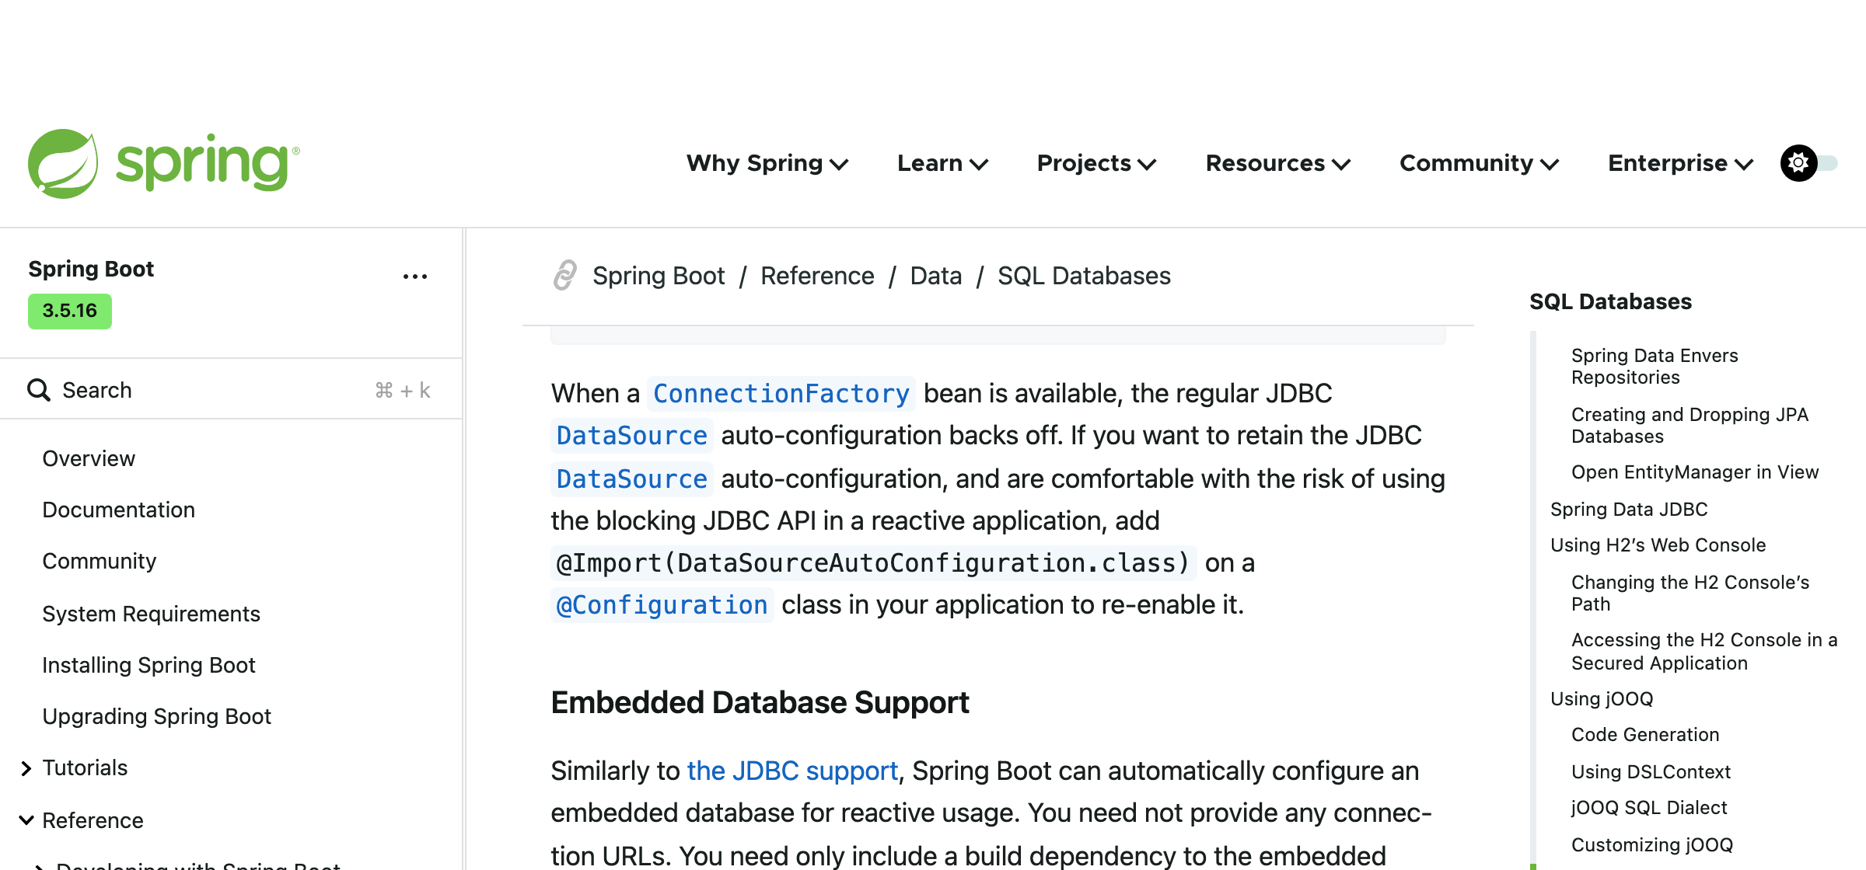Image resolution: width=1866 pixels, height=870 pixels.
Task: Click the Reference breadcrumb link
Action: [x=817, y=276]
